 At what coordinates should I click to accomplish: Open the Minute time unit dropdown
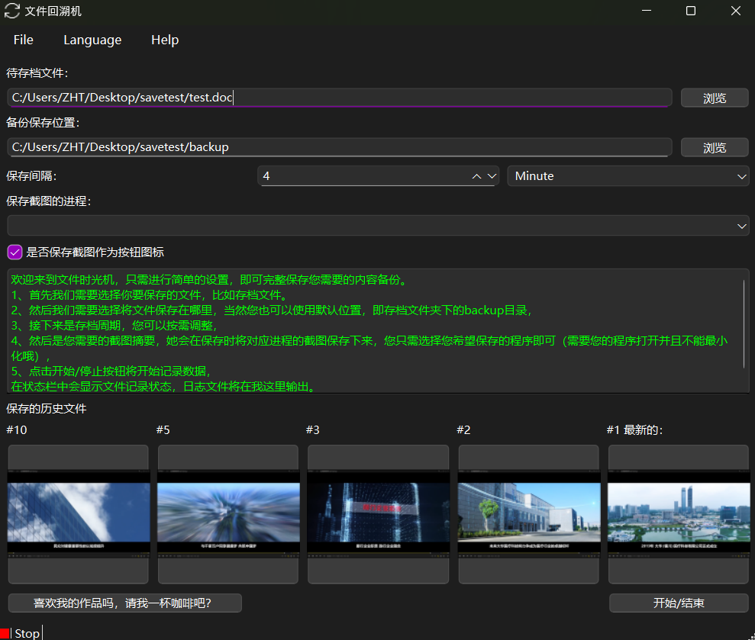[628, 176]
